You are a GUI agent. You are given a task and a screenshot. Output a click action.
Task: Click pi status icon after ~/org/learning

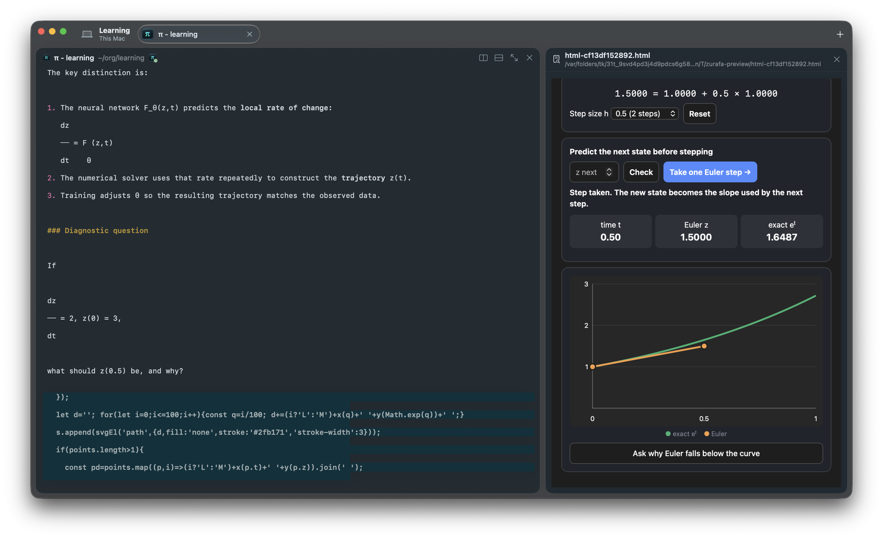tap(153, 58)
